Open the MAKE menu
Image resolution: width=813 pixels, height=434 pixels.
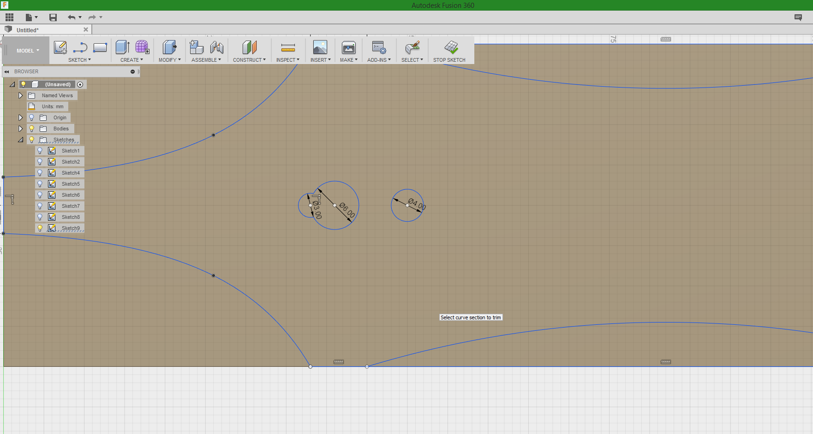tap(349, 60)
